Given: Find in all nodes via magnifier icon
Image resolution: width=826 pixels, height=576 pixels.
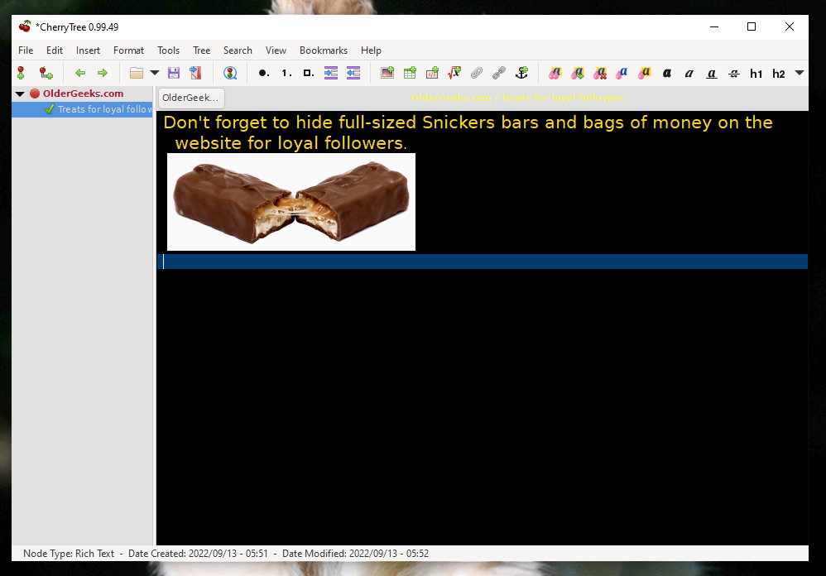Looking at the screenshot, I should pyautogui.click(x=230, y=73).
